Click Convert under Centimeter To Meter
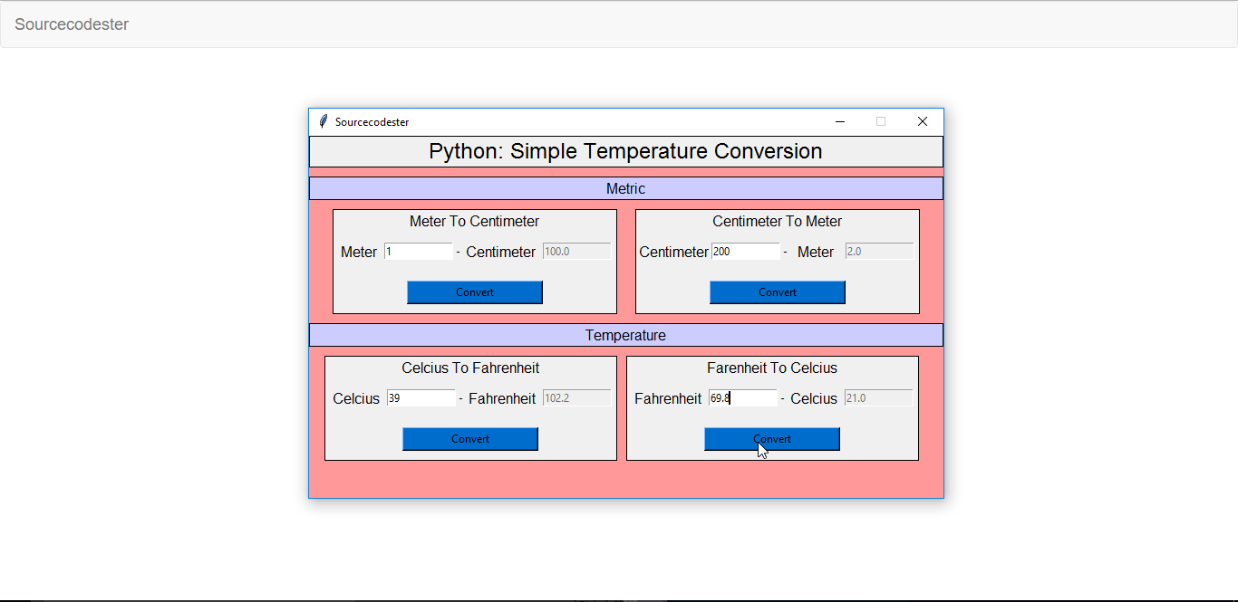 778,292
